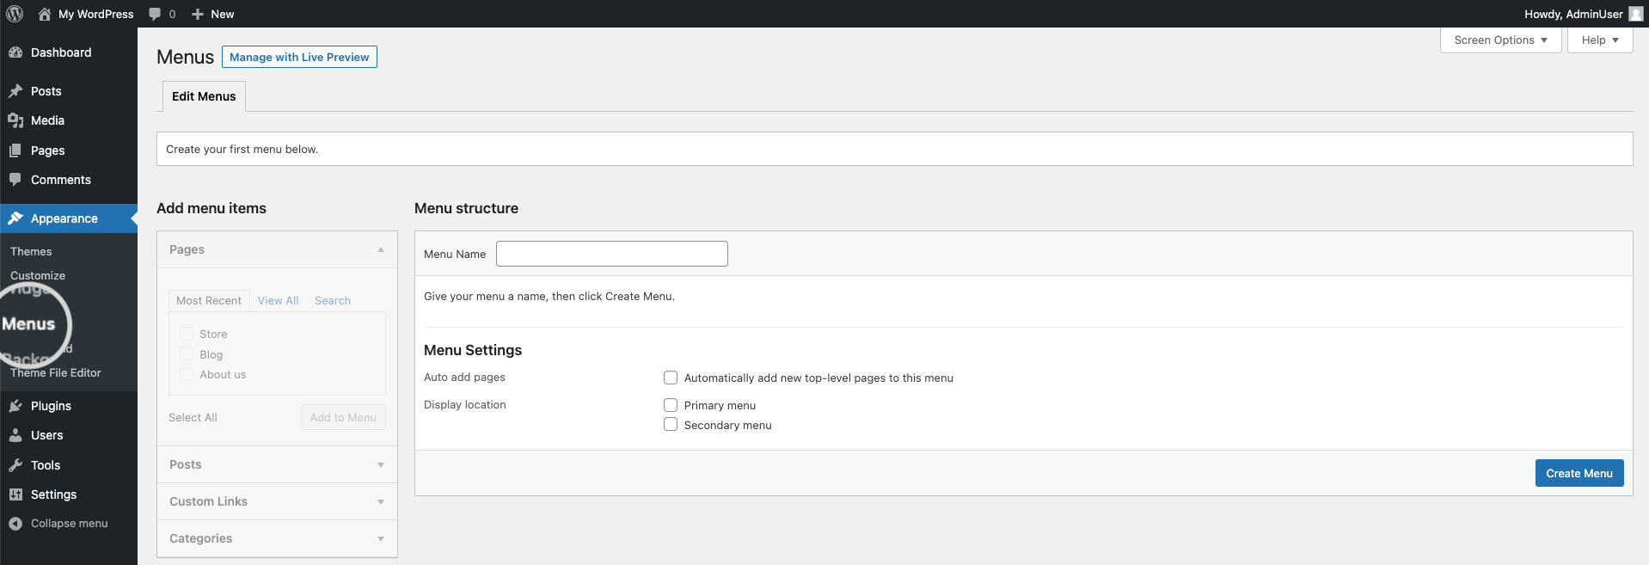Open Theme File Editor submenu item
This screenshot has width=1649, height=565.
[56, 372]
